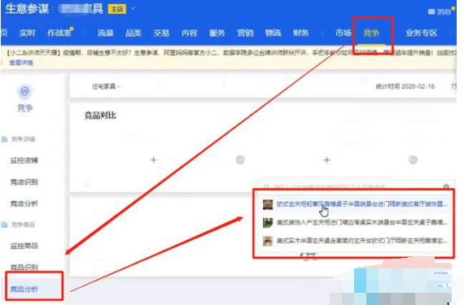Click the 查看详情 link in notice
The image size is (464, 305).
coord(21,63)
